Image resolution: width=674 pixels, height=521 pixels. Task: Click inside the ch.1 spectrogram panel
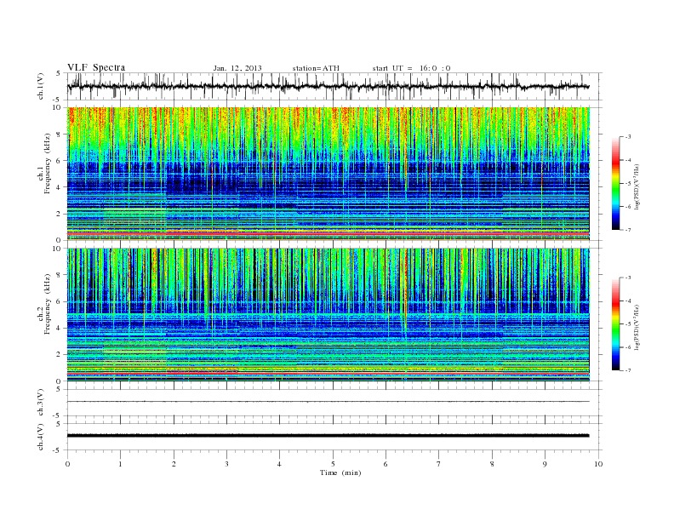(x=328, y=174)
